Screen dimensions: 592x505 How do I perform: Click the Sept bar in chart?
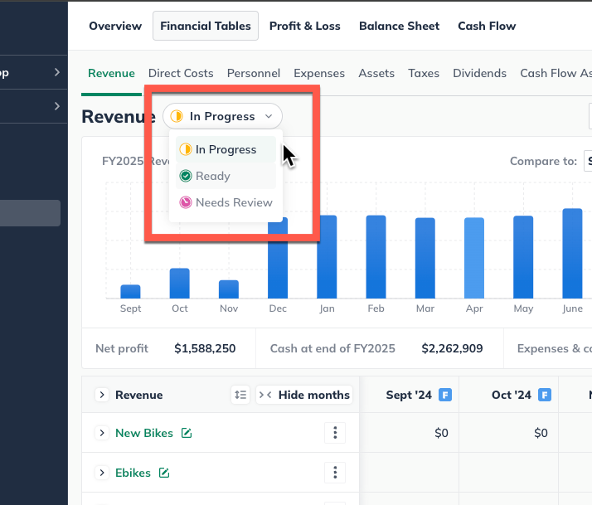(x=130, y=292)
